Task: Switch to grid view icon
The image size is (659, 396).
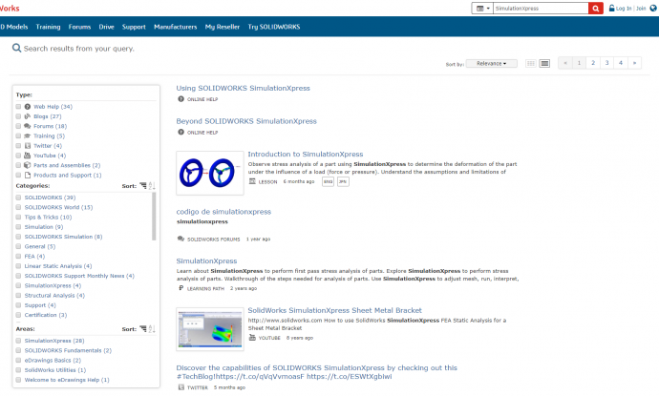Action: click(531, 63)
